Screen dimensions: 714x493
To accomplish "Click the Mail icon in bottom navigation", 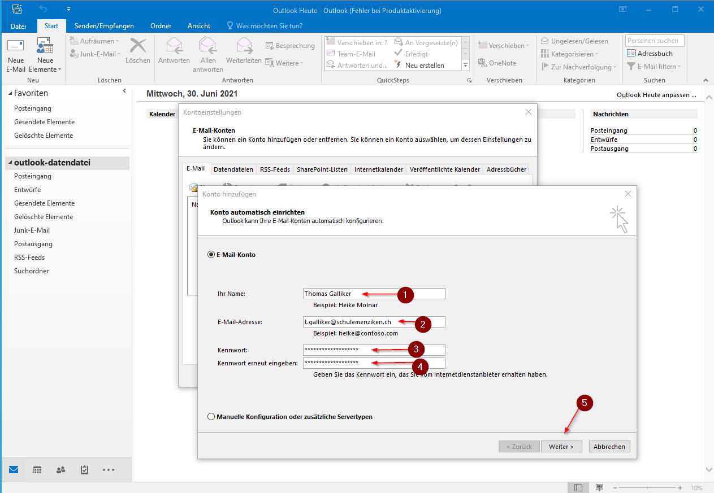I will tap(14, 470).
